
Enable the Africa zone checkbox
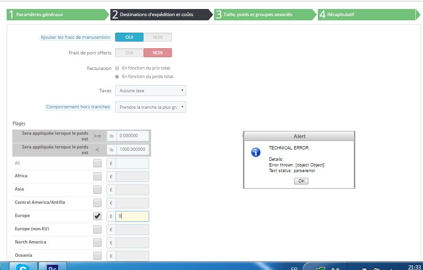point(97,176)
